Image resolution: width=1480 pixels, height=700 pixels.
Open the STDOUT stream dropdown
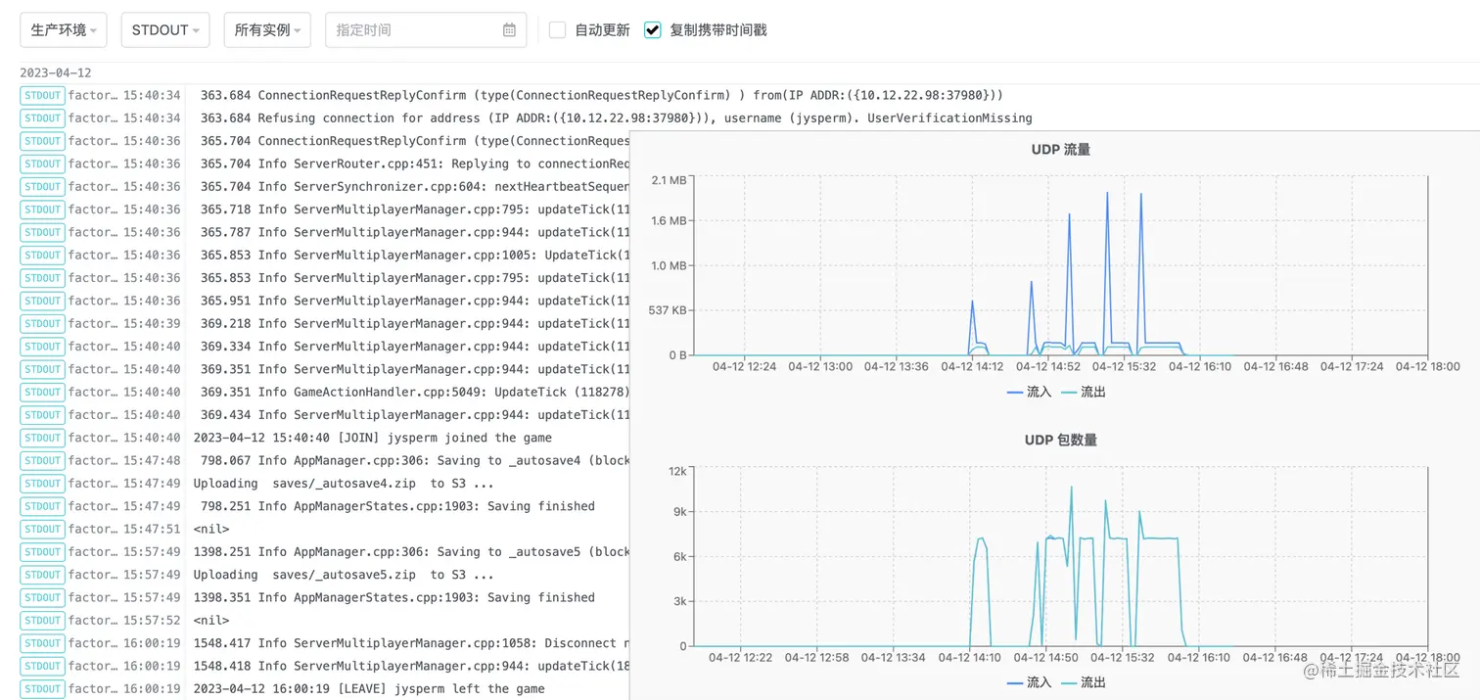click(165, 30)
